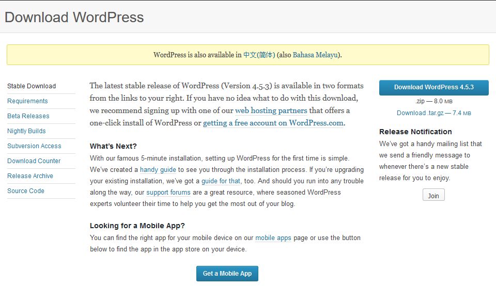Visit the support forums link
This screenshot has height=286, width=496.
(x=168, y=193)
